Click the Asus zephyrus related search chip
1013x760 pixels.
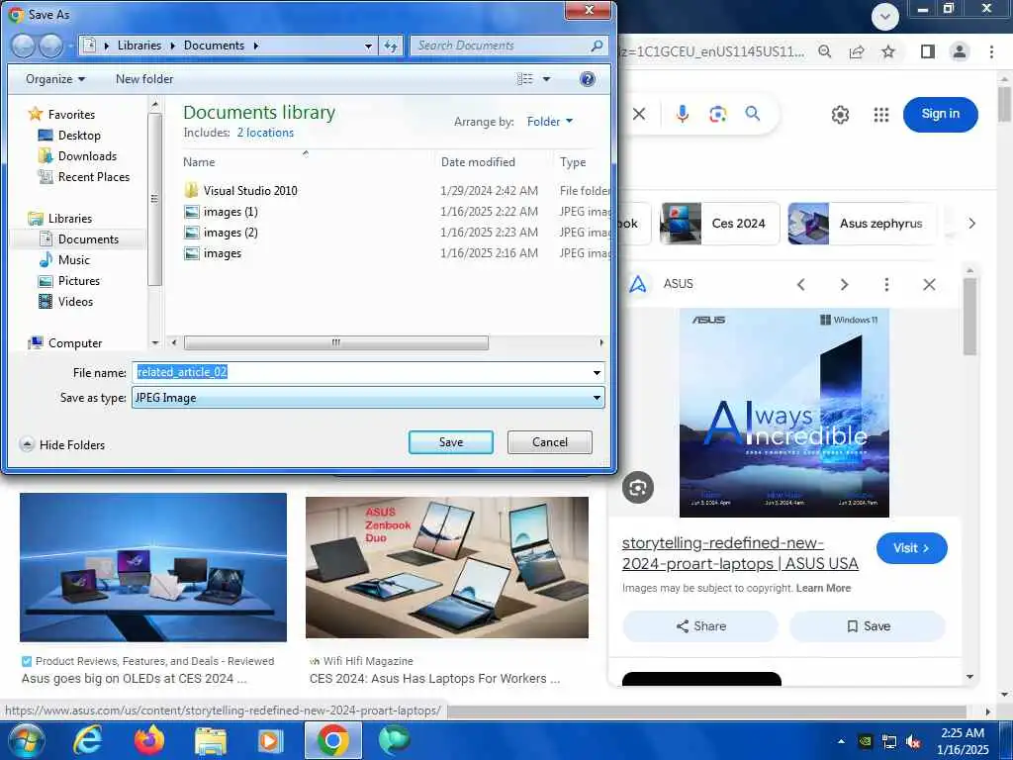coord(863,223)
